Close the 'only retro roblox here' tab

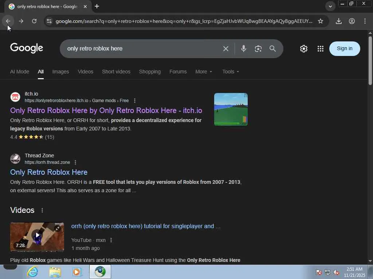click(85, 7)
